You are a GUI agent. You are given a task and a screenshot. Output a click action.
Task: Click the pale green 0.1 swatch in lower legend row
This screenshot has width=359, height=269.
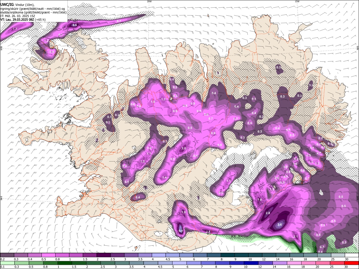[7, 263]
